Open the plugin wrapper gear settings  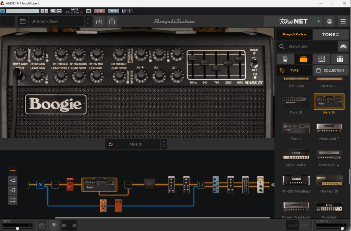pos(89,11)
